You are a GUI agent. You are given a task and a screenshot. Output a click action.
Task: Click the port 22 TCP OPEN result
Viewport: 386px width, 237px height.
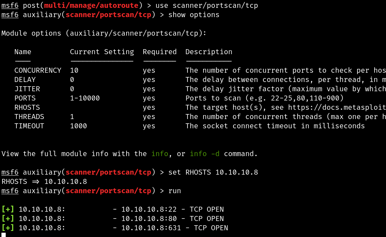173,210
